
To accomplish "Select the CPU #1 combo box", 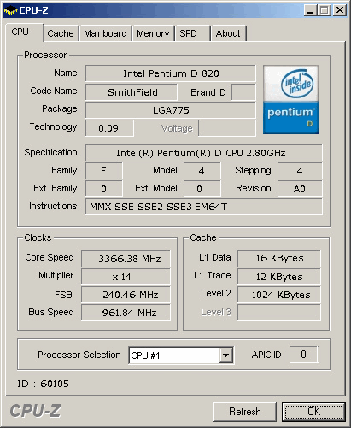I will click(181, 355).
